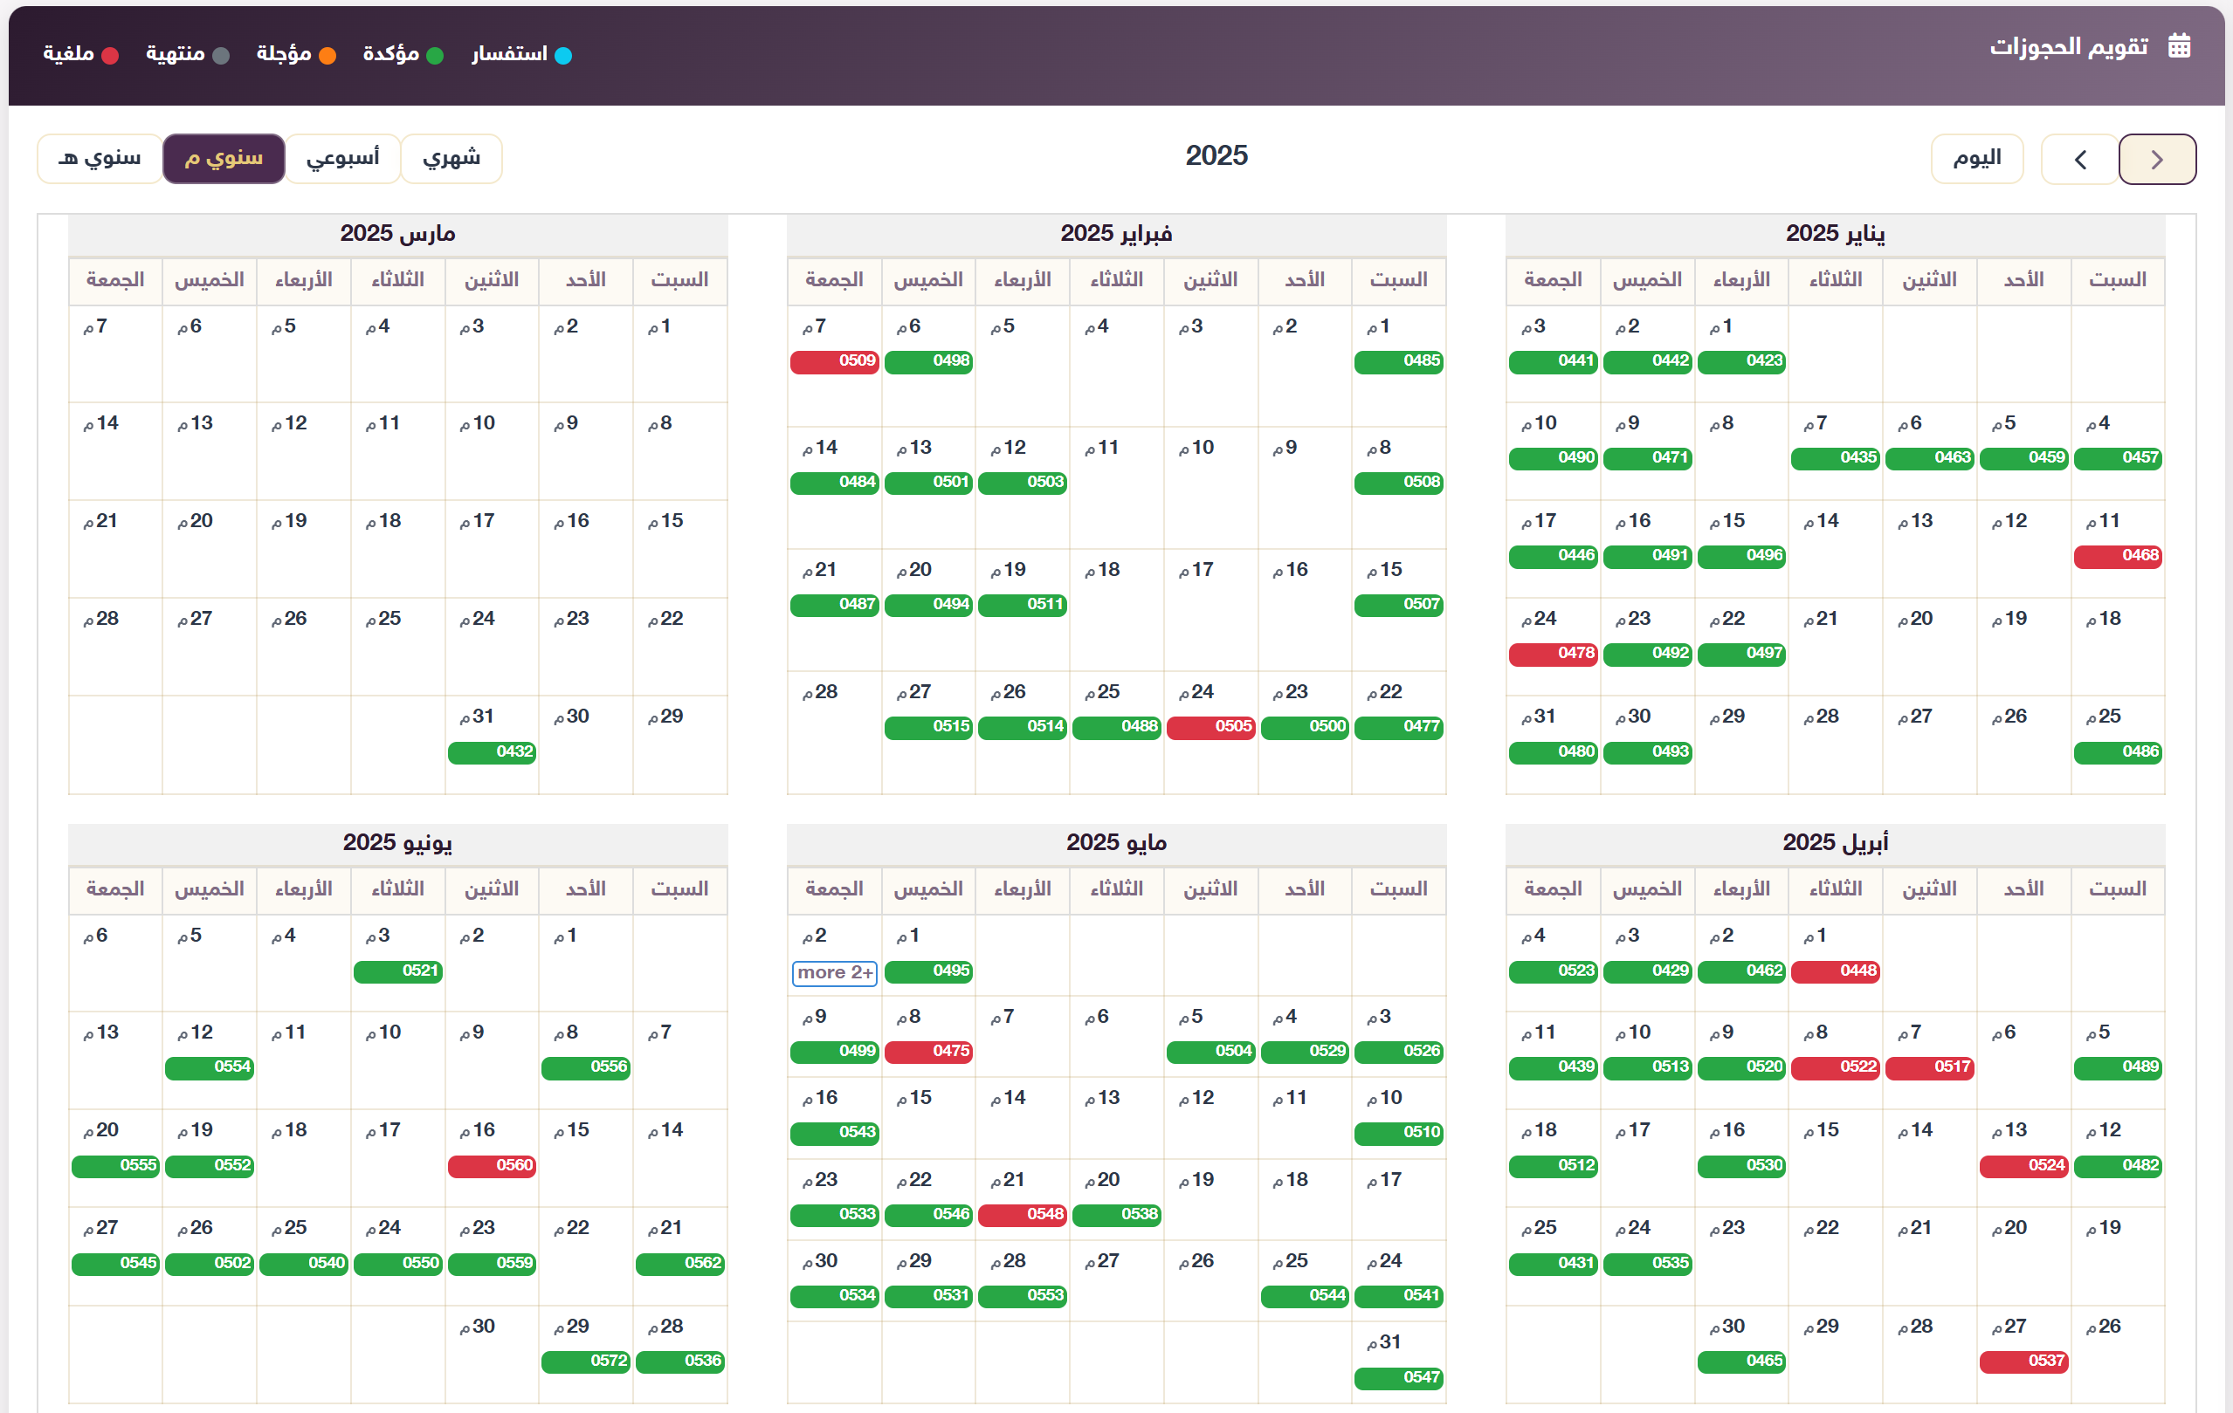This screenshot has height=1413, width=2233.
Task: Open cancelled booking 0509 in February
Action: (835, 361)
